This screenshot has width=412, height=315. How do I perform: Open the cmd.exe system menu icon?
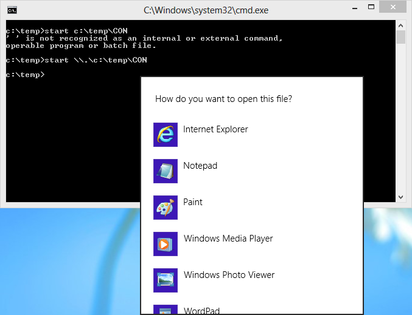click(x=12, y=10)
